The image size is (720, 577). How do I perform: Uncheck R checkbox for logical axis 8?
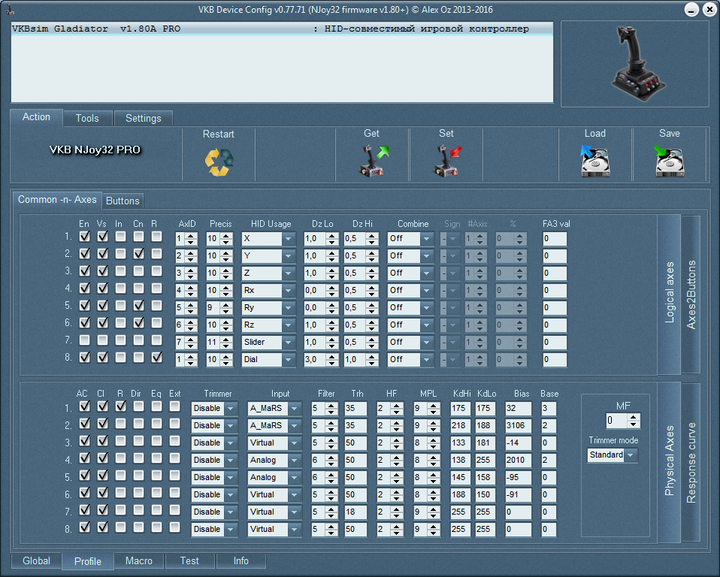tap(156, 357)
